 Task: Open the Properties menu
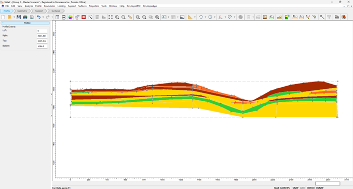(x=93, y=6)
